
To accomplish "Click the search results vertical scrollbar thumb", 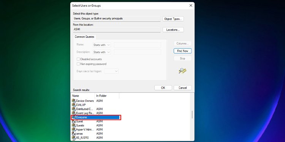I will pyautogui.click(x=192, y=115).
